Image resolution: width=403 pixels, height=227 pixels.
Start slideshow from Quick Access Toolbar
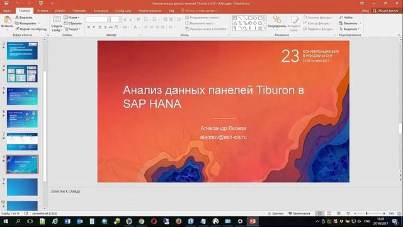tap(41, 3)
